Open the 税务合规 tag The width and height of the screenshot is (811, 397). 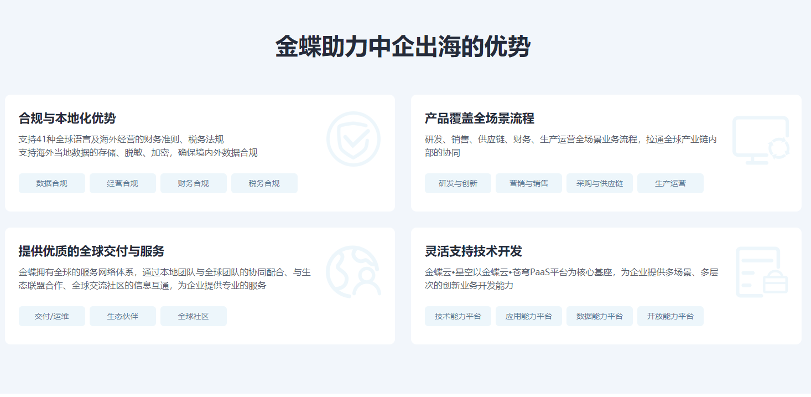pyautogui.click(x=264, y=183)
